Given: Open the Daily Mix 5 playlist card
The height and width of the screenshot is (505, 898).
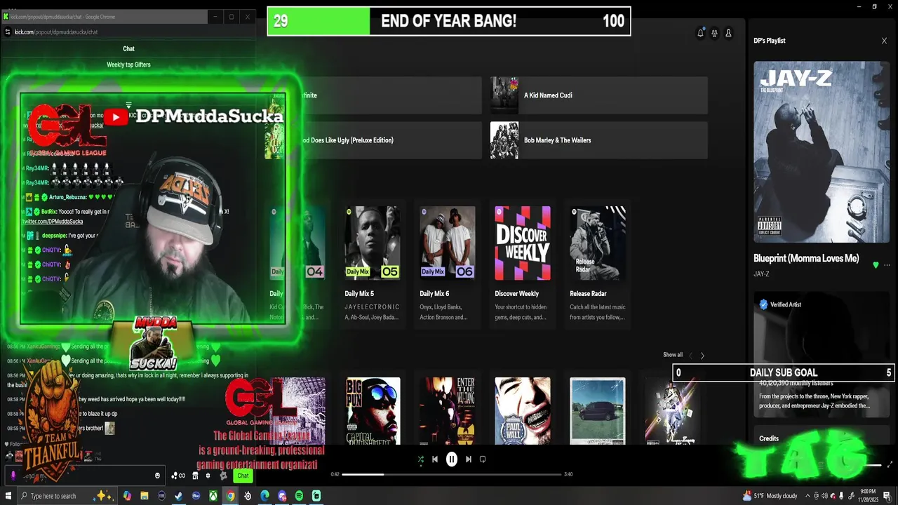Looking at the screenshot, I should [373, 264].
